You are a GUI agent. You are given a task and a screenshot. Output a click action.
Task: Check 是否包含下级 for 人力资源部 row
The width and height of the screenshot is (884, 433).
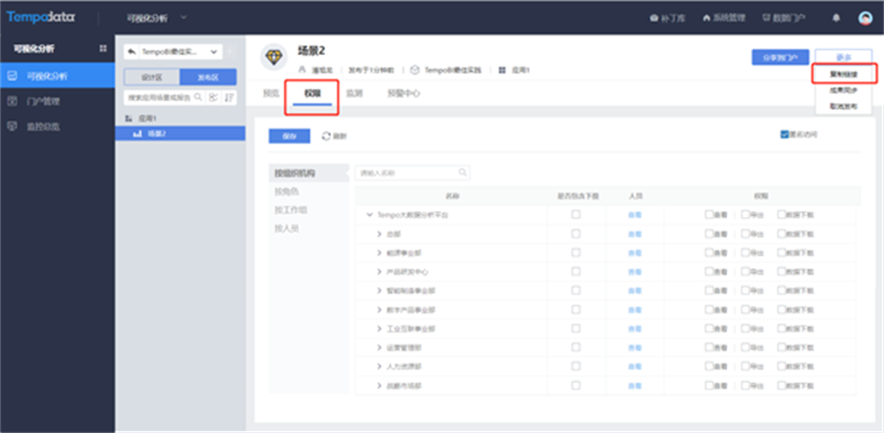pyautogui.click(x=576, y=366)
